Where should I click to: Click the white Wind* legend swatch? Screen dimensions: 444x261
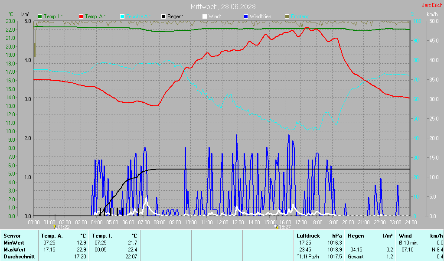point(205,17)
